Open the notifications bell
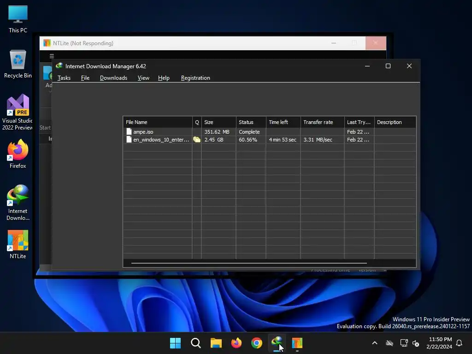This screenshot has height=354, width=472. click(x=459, y=343)
